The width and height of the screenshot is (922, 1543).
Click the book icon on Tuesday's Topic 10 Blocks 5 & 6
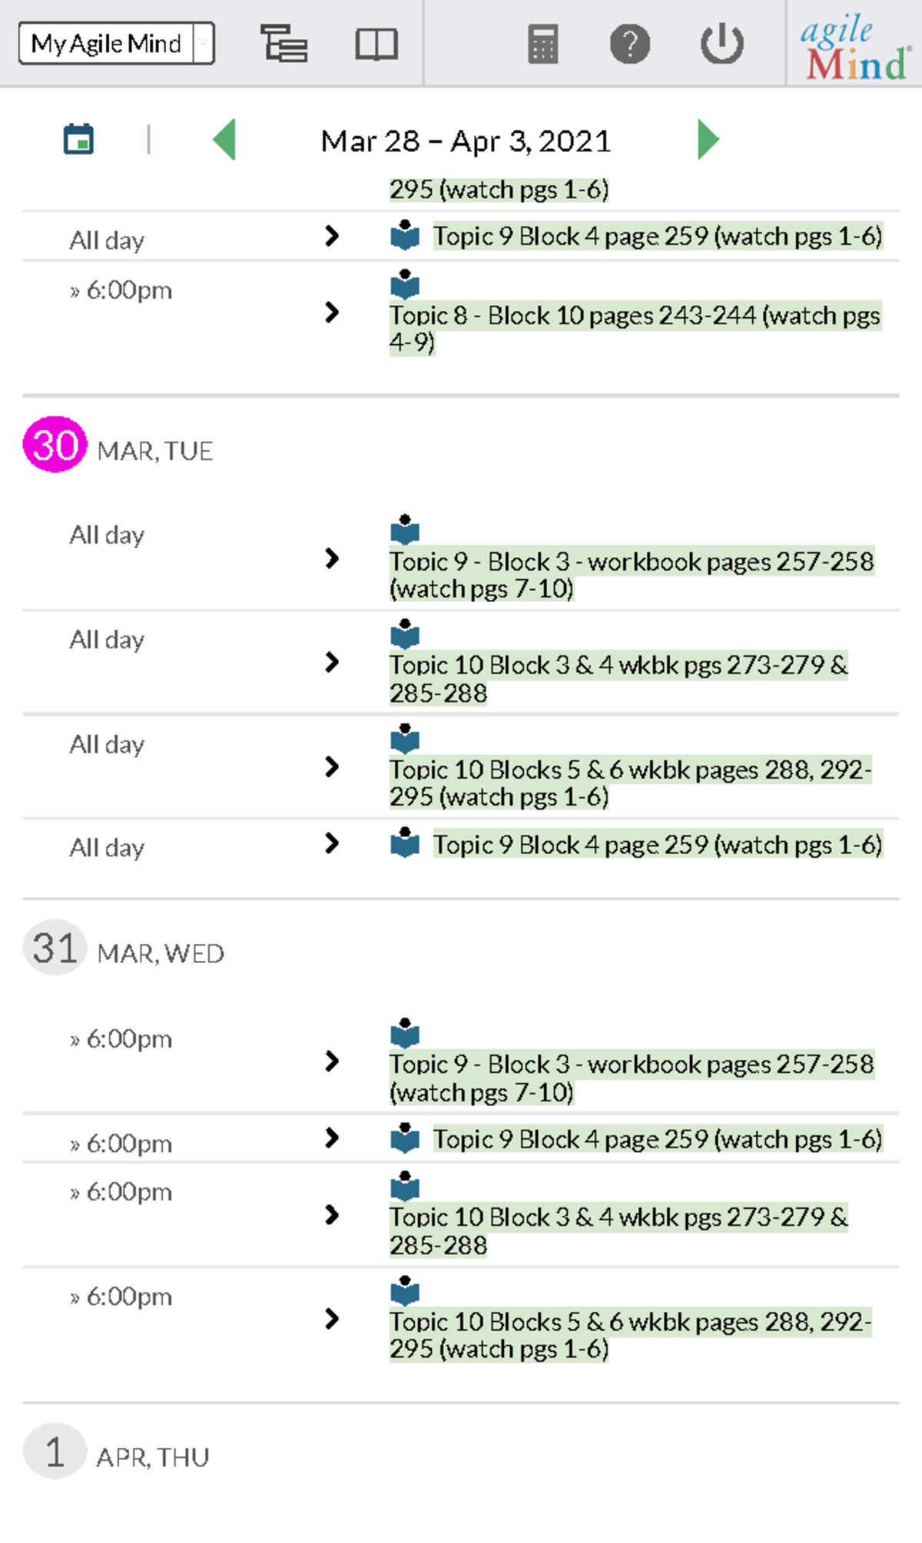(x=403, y=737)
